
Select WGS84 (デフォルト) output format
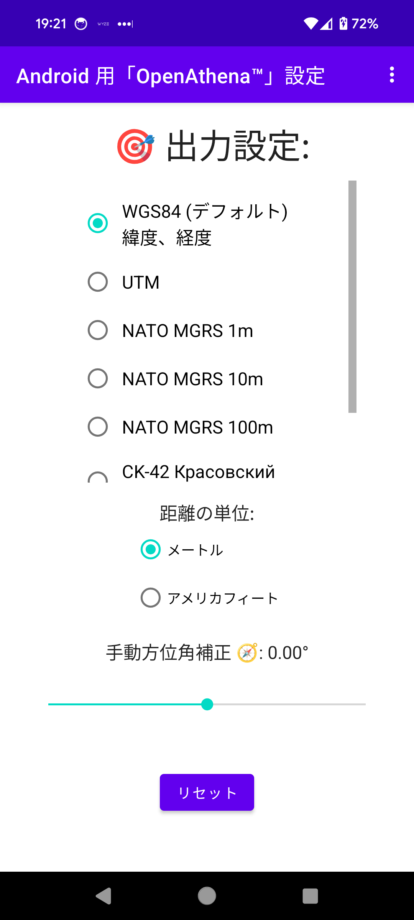[x=98, y=223]
